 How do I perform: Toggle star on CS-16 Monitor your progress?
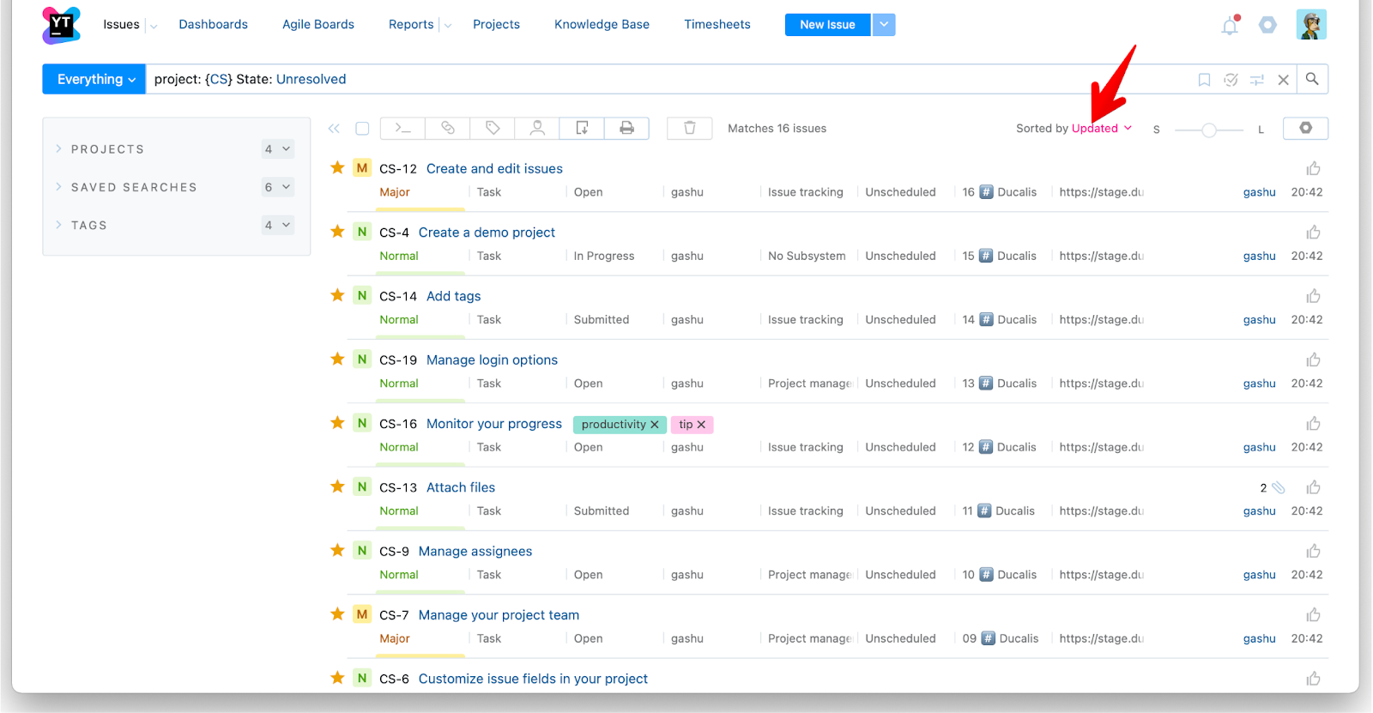[337, 423]
